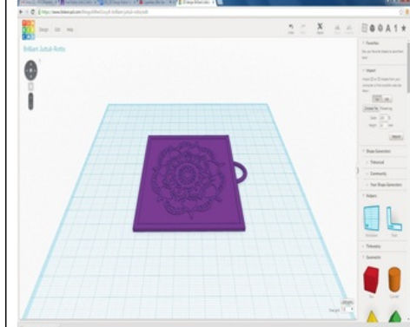
Task: Select the URL import option
Action: click(387, 99)
